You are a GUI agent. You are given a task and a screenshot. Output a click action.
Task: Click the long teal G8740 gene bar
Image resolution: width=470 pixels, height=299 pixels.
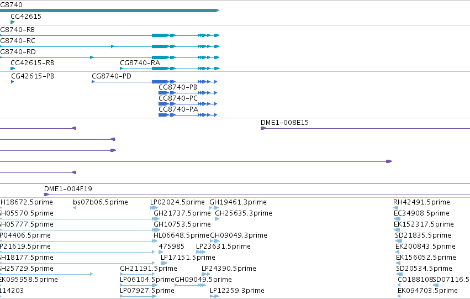pyautogui.click(x=110, y=11)
